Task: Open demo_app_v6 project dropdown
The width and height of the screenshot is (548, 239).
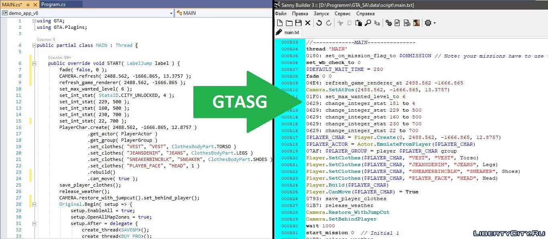Action: [171, 13]
